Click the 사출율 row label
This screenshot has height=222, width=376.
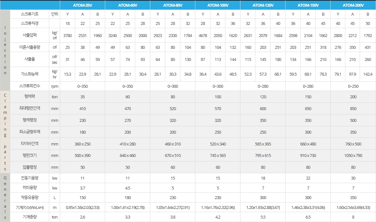coord(30,59)
